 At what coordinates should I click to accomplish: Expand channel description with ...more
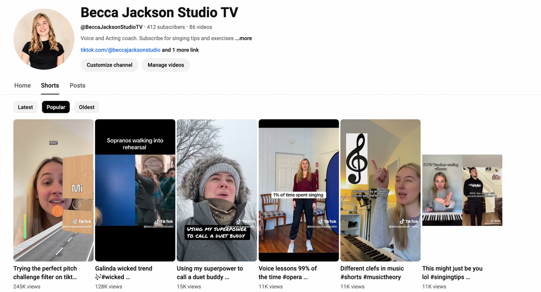point(244,38)
